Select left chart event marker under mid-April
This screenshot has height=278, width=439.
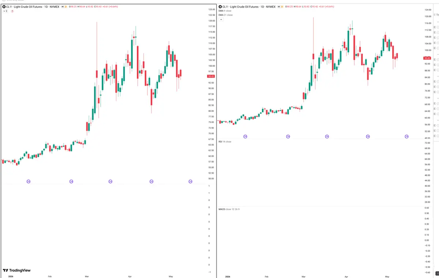coord(151,181)
